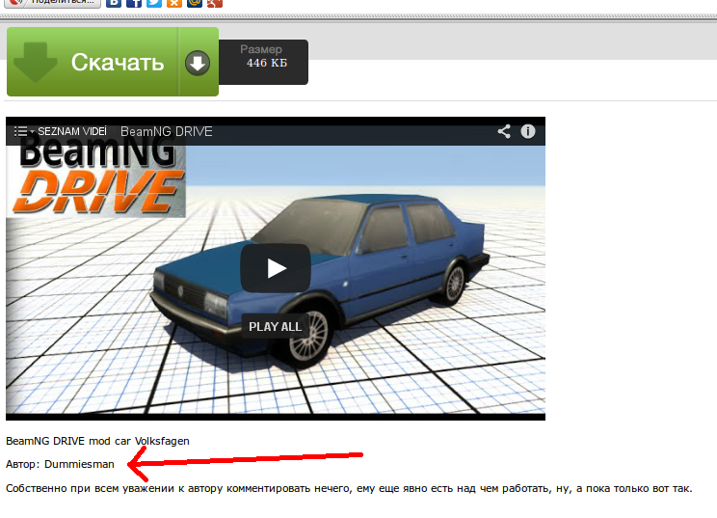
Task: Click the Поделиться share button
Action: (x=52, y=3)
